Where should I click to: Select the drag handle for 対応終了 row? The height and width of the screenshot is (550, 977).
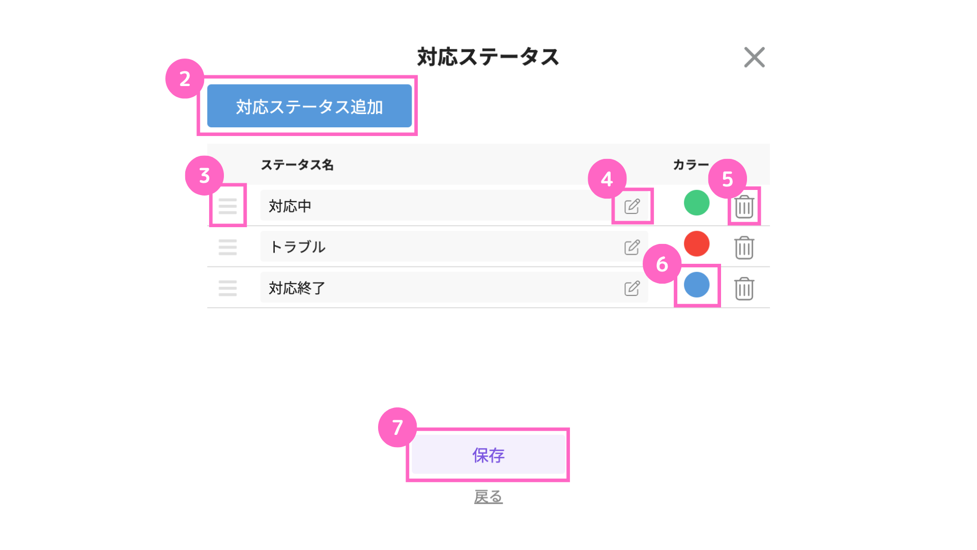(x=227, y=288)
